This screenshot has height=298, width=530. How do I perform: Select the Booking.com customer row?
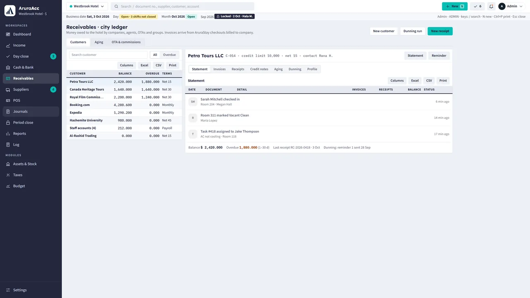(x=124, y=105)
